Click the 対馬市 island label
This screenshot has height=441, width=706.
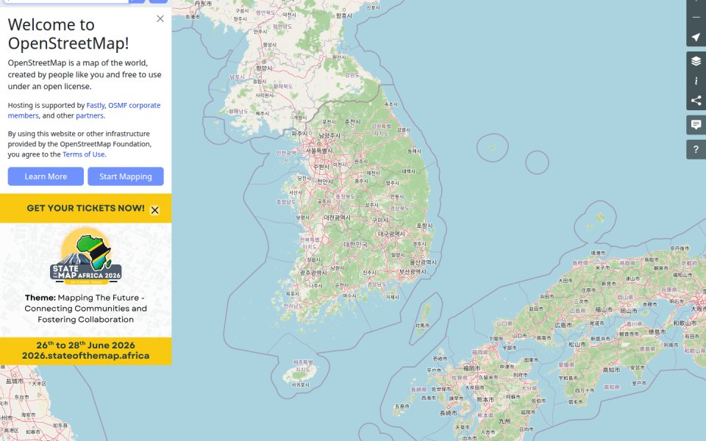point(422,326)
